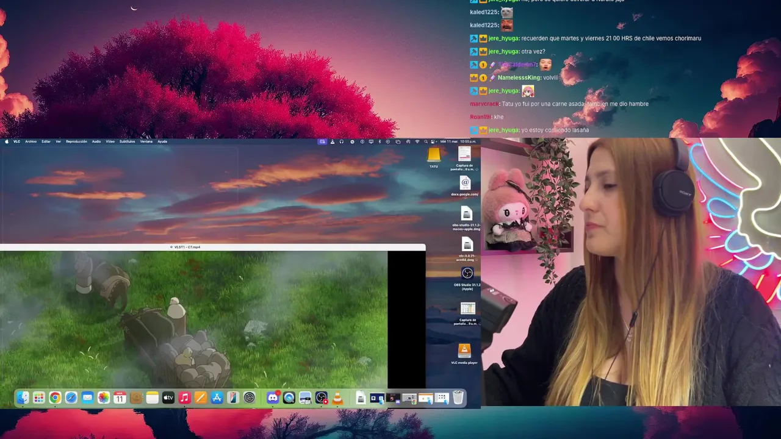
Task: Open Spotlight search in menu bar
Action: click(x=426, y=141)
